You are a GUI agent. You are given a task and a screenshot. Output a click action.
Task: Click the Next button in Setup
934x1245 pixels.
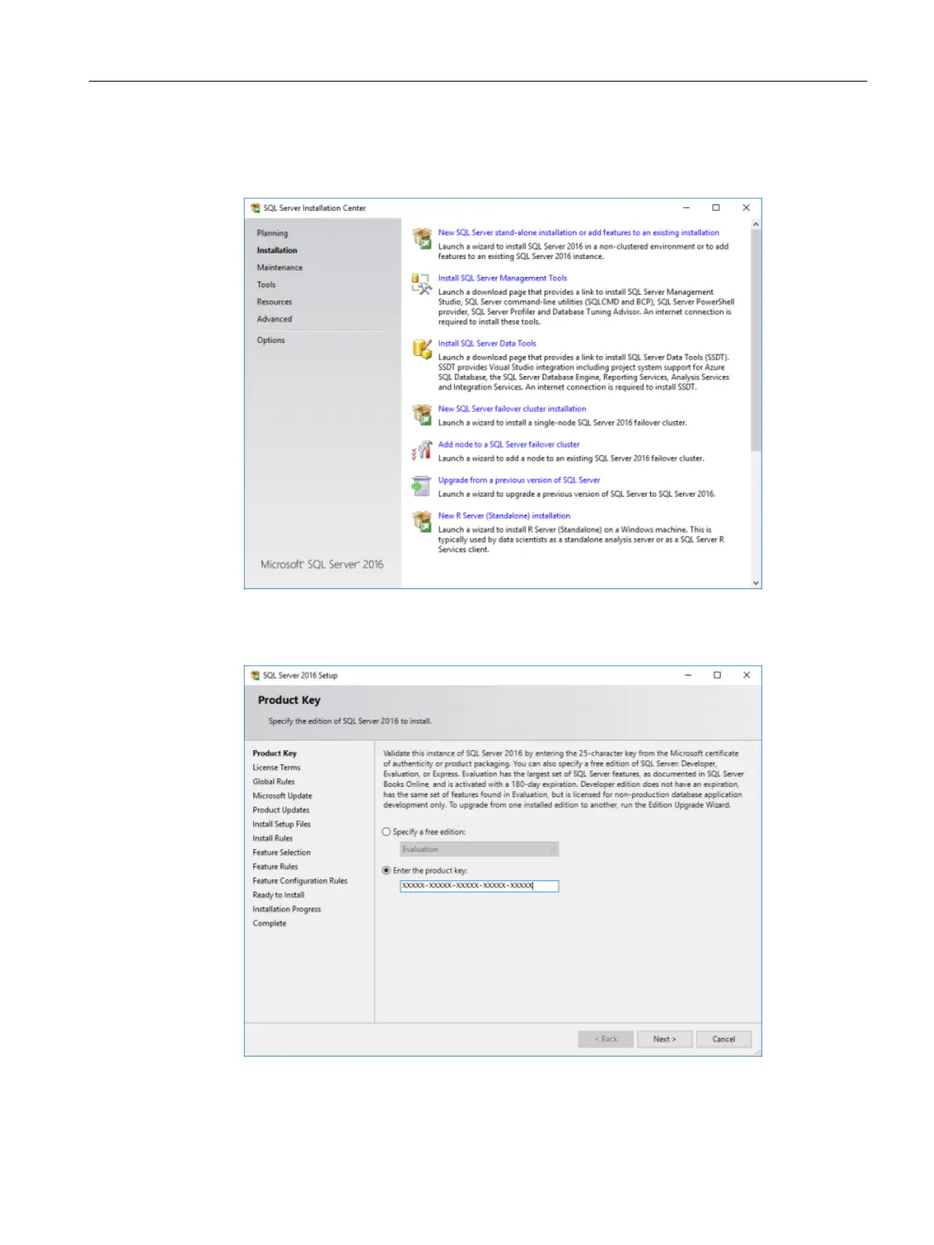(x=664, y=1039)
